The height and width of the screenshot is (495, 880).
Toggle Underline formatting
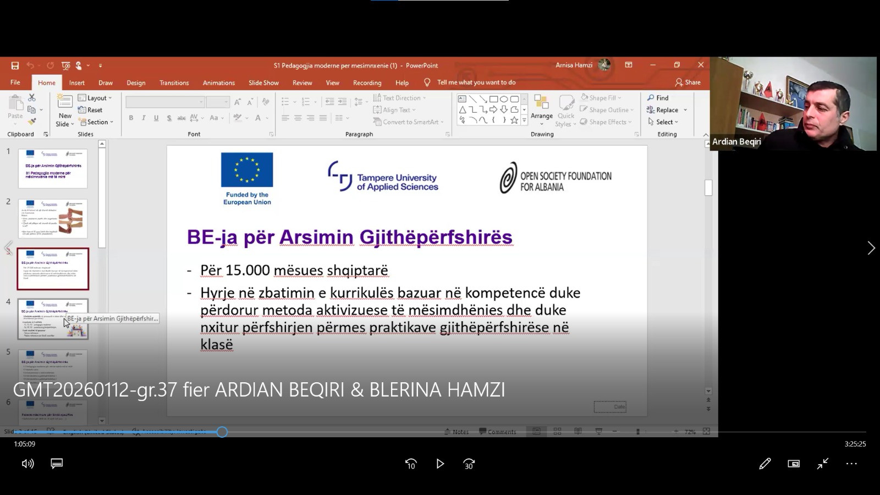156,118
